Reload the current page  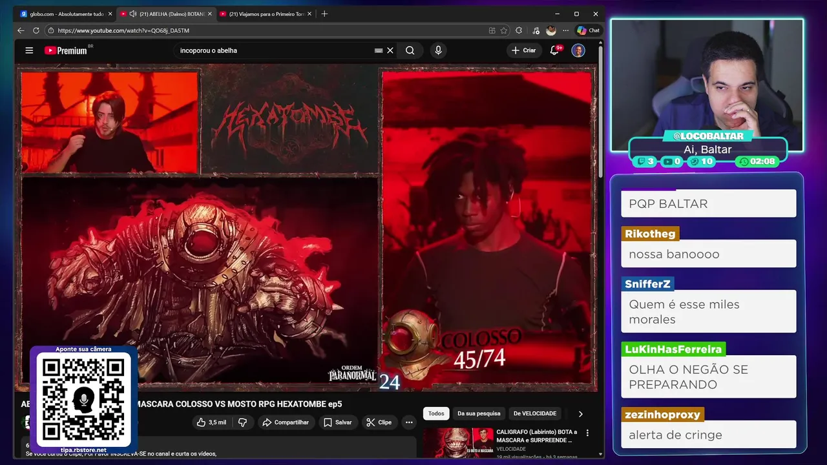point(36,30)
